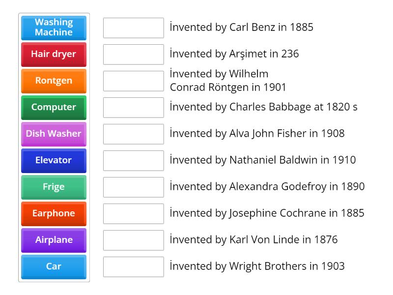Select the Frige tile
The width and height of the screenshot is (393, 295).
[54, 187]
